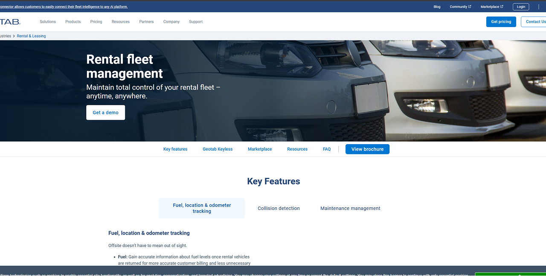Jump to Marketplace in the section nav
The height and width of the screenshot is (276, 546).
click(x=260, y=149)
